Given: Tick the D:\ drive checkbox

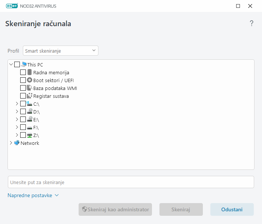Looking at the screenshot, I should 23,112.
